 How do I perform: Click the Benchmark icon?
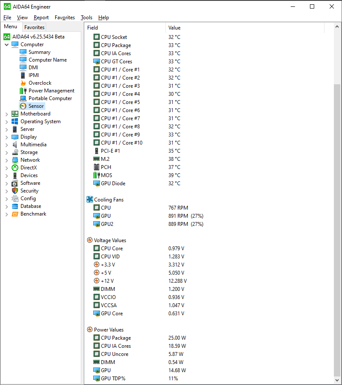pos(15,214)
